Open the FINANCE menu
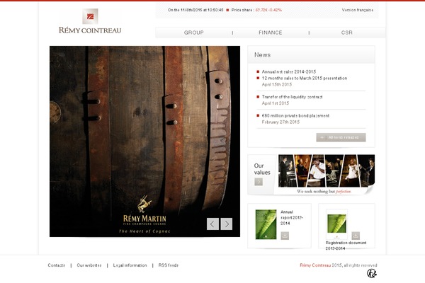The width and height of the screenshot is (425, 283). (x=271, y=33)
